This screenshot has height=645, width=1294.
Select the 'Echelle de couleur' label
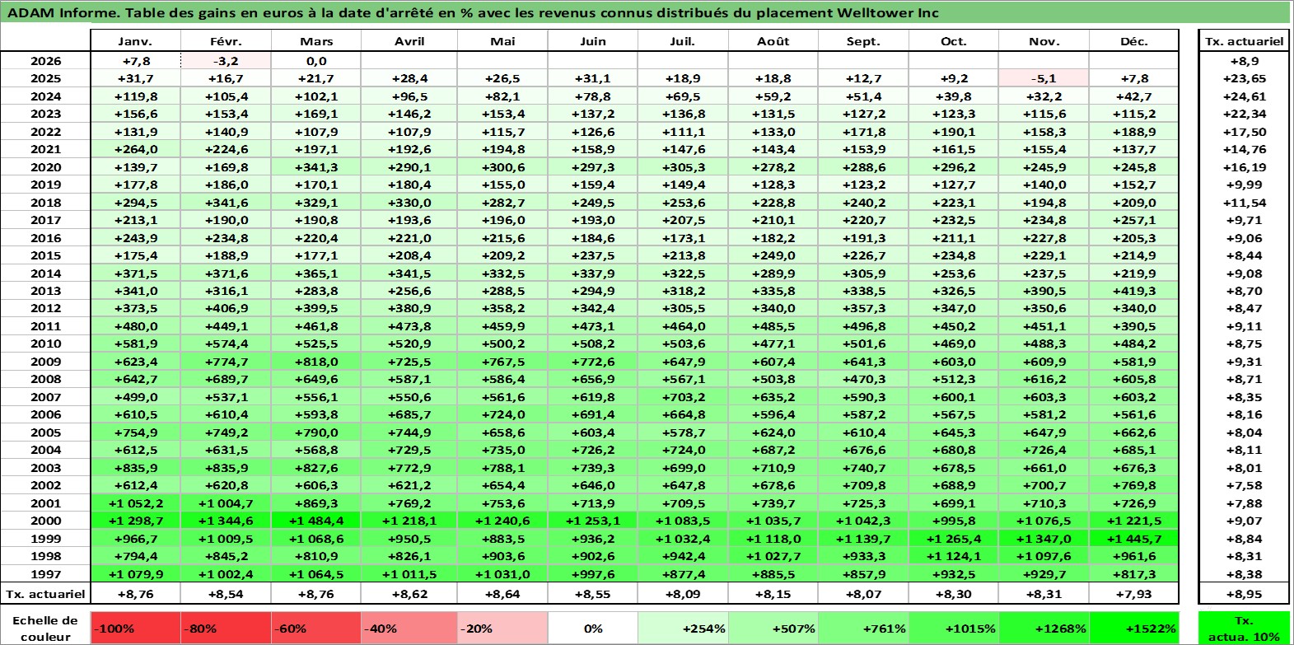(x=45, y=629)
